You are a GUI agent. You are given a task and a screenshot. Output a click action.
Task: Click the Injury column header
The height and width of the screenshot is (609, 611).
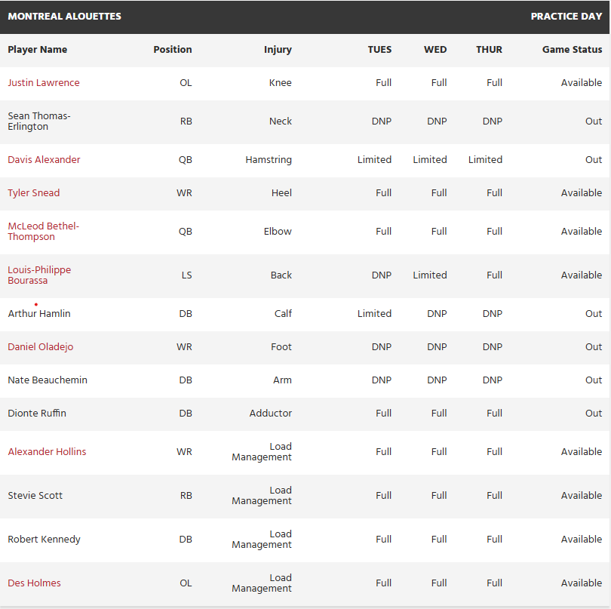278,50
